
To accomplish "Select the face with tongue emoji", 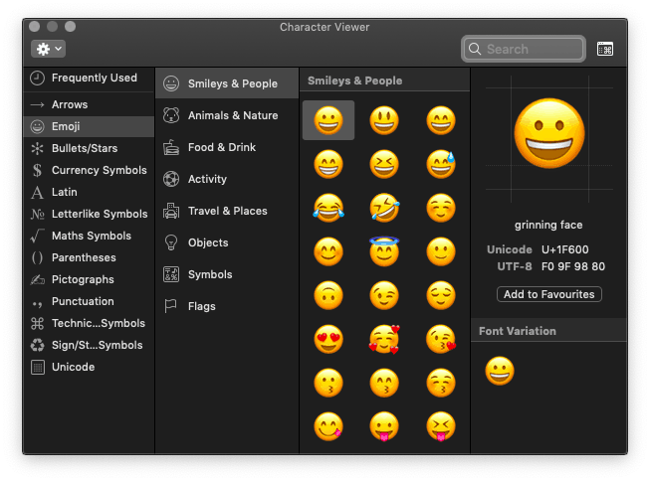I will pyautogui.click(x=384, y=426).
